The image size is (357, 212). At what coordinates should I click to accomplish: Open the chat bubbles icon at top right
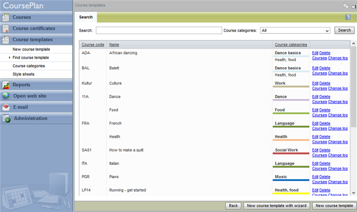[346, 5]
